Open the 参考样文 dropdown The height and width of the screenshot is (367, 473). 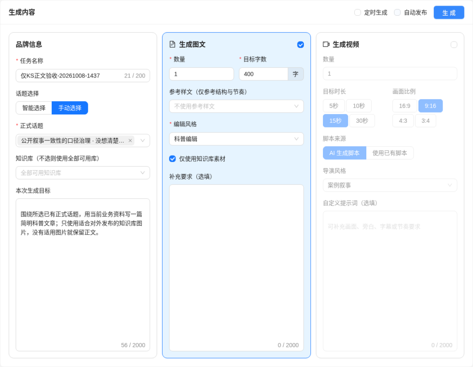[x=236, y=106]
